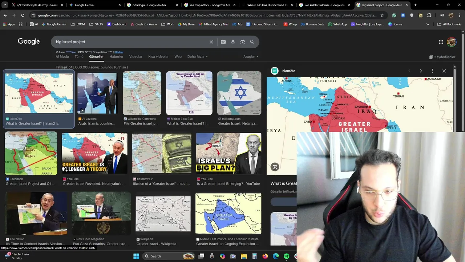
Task: Open the Grammarly extension icon
Action: point(394,15)
